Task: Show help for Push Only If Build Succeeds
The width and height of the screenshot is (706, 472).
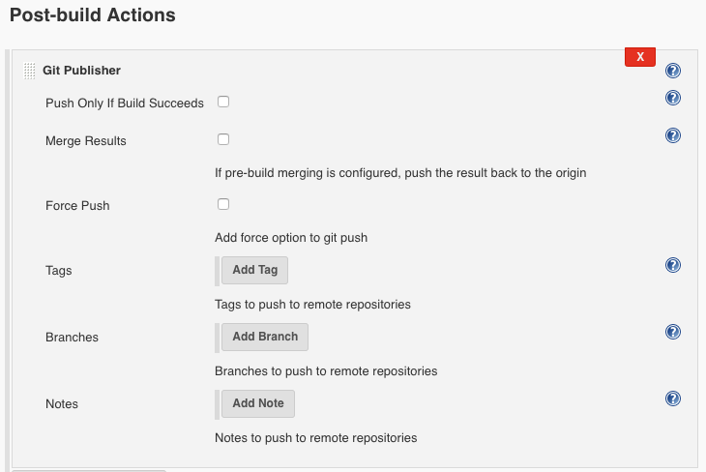Action: tap(673, 98)
